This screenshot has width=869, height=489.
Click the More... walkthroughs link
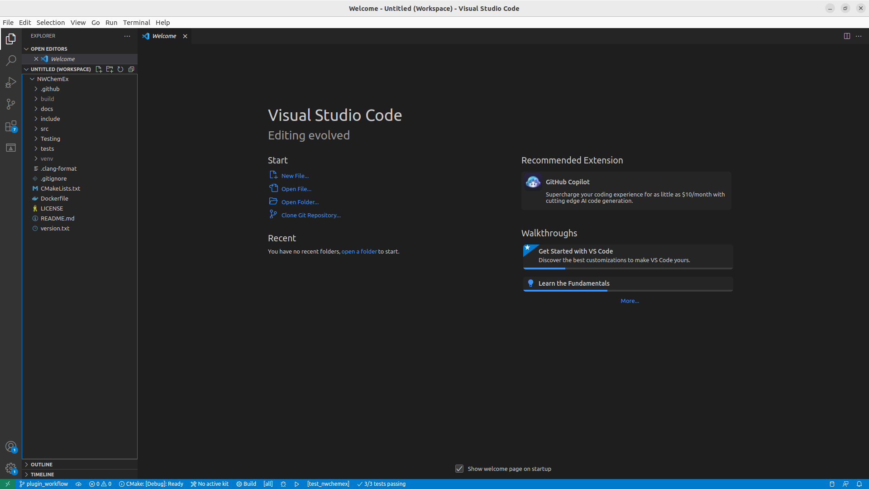[630, 301]
